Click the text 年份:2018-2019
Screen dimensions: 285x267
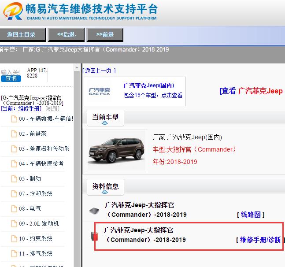[175, 162]
